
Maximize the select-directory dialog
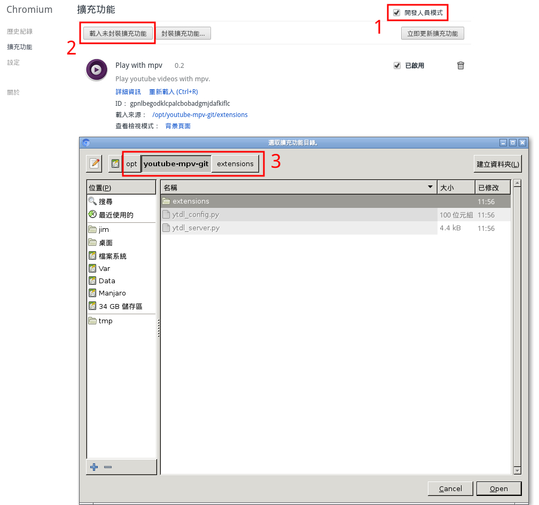point(513,143)
